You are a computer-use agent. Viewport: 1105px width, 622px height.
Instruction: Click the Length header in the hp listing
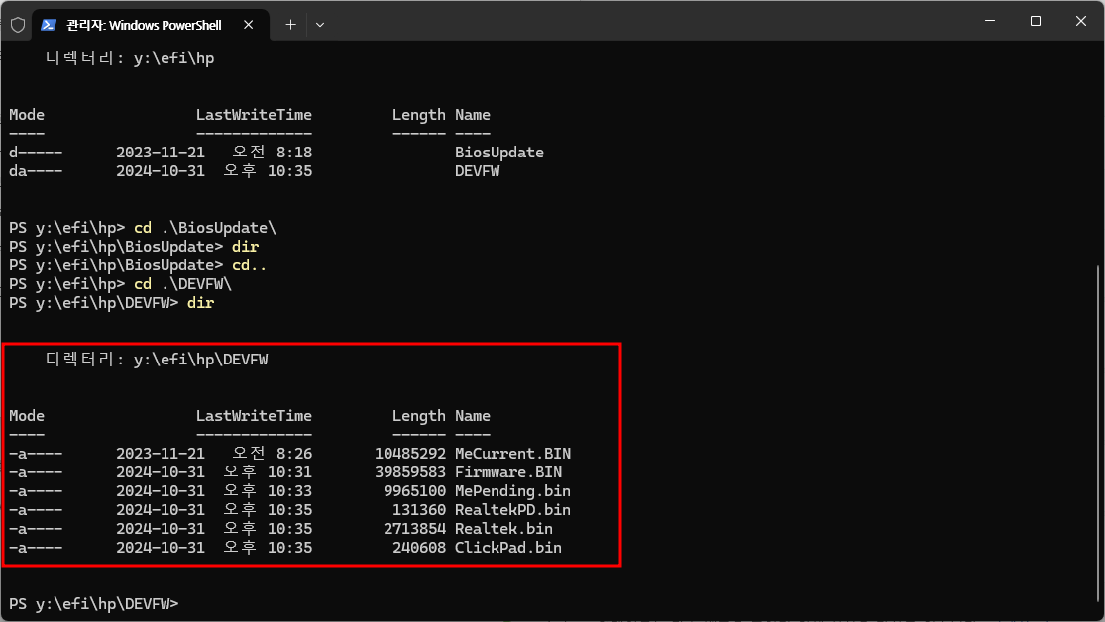[x=418, y=115]
